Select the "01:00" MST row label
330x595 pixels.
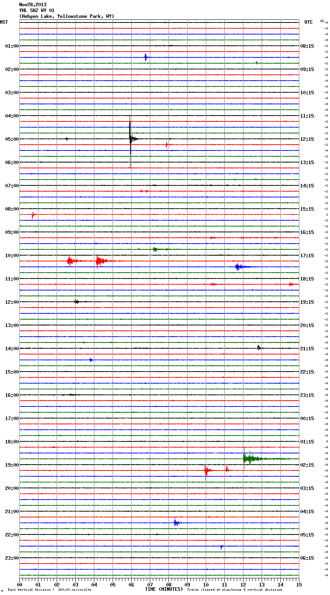pos(12,46)
